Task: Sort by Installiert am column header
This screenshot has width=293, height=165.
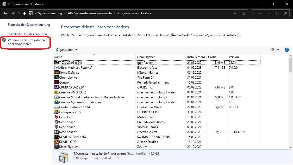Action: pos(196,57)
